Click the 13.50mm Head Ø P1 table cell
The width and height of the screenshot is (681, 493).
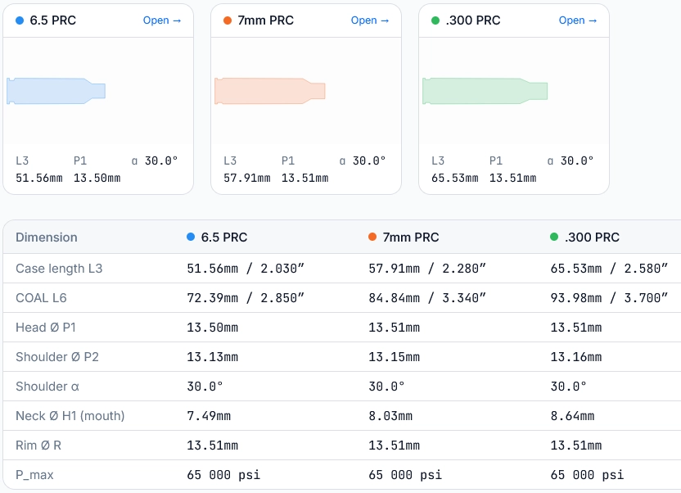pos(212,328)
